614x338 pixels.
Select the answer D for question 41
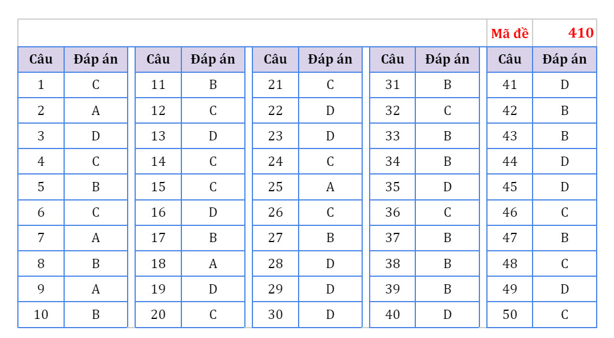(x=565, y=84)
